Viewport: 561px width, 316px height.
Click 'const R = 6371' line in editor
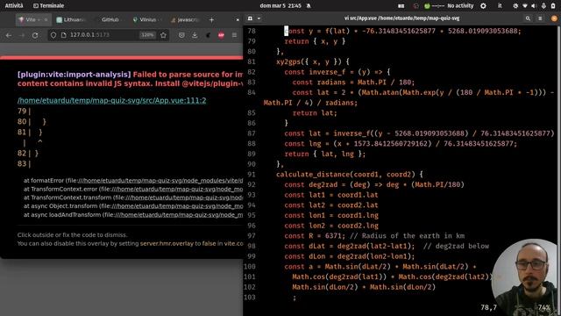[374, 236]
